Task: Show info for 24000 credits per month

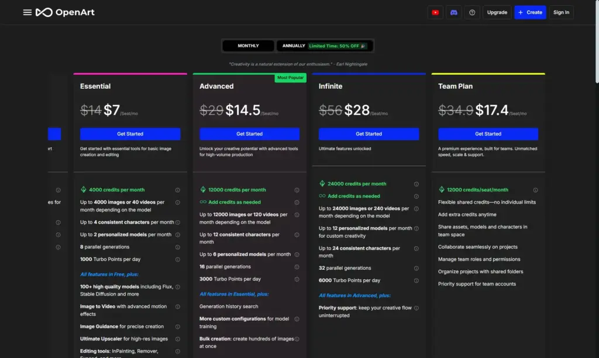Action: pyautogui.click(x=416, y=184)
